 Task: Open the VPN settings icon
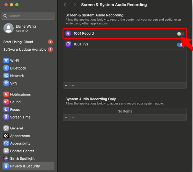[6, 83]
